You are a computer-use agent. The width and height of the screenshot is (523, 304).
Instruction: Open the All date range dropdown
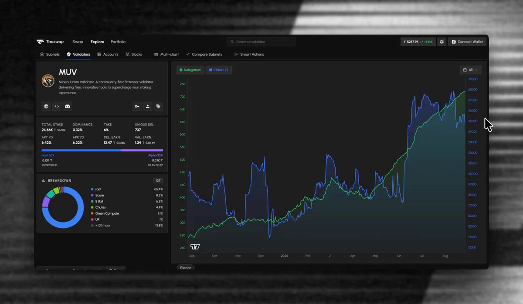coord(471,70)
